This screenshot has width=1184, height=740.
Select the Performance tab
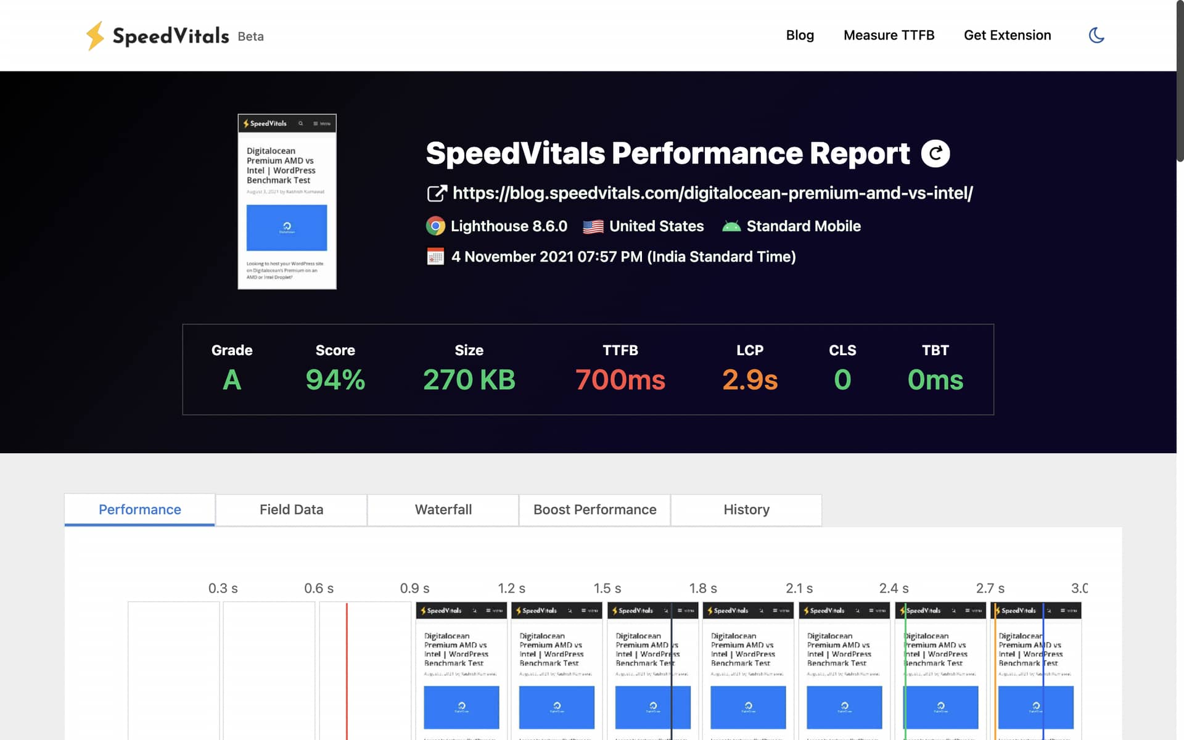tap(140, 509)
